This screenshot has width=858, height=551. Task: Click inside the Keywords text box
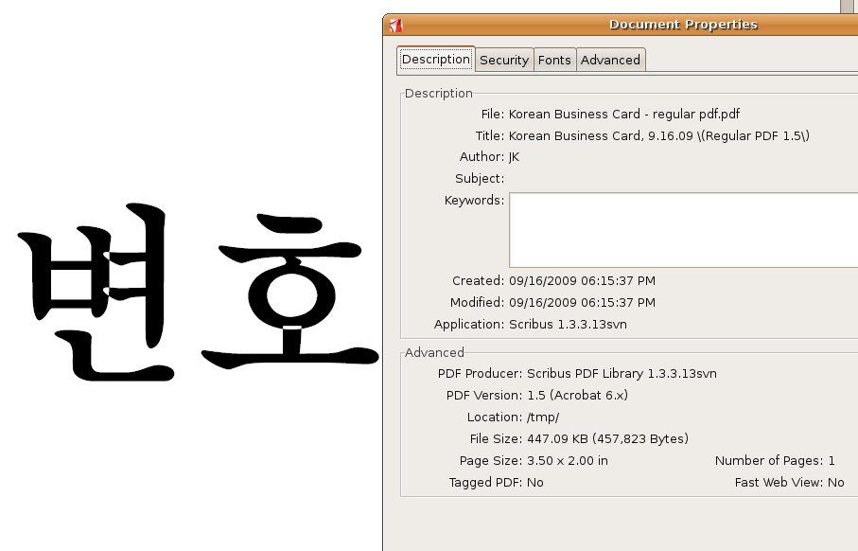pos(681,230)
